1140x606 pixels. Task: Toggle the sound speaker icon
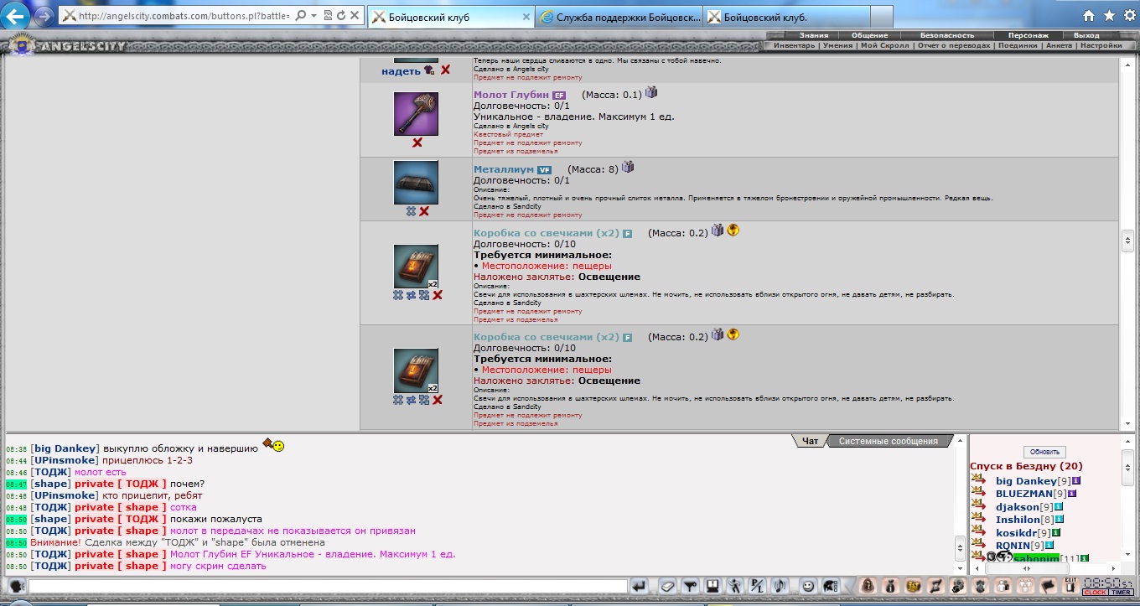tap(779, 585)
